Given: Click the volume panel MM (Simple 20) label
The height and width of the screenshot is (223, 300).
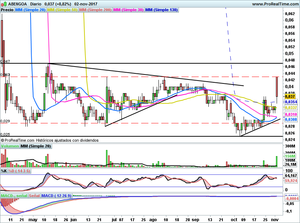Looking at the screenshot, I should (x=36, y=146).
